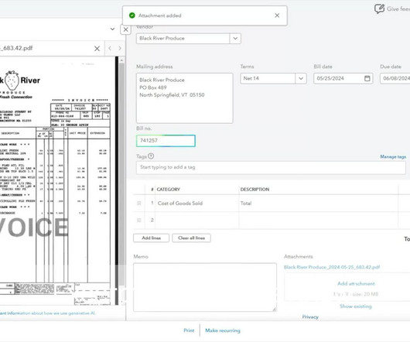Click the Vendor field Black River Produce

(x=183, y=39)
